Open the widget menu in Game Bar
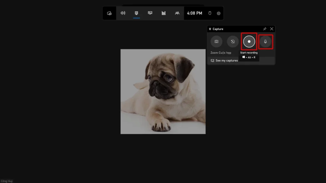 (x=109, y=13)
